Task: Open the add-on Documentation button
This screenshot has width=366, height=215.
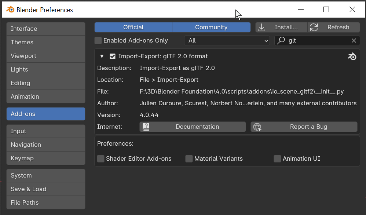Action: (193, 127)
